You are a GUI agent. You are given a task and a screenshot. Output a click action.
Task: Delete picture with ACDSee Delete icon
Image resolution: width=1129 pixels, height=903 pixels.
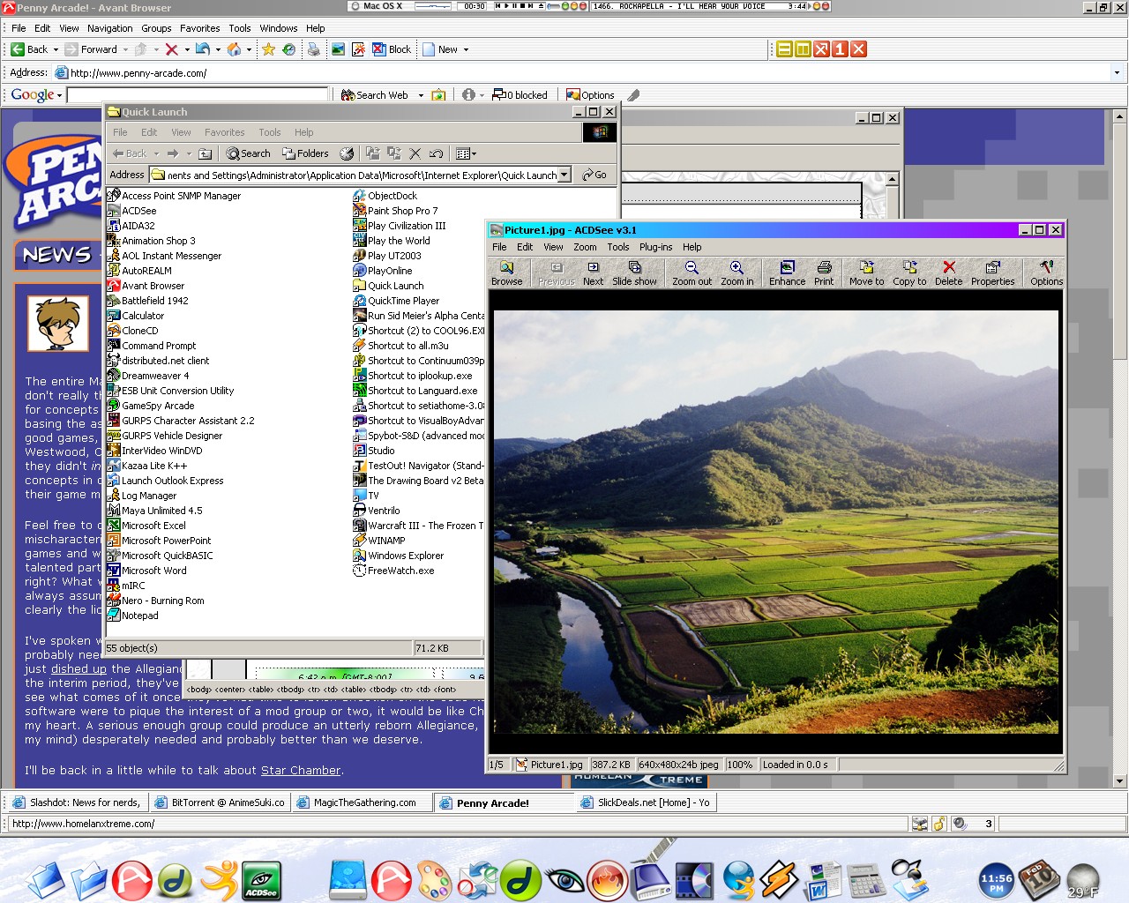point(948,273)
